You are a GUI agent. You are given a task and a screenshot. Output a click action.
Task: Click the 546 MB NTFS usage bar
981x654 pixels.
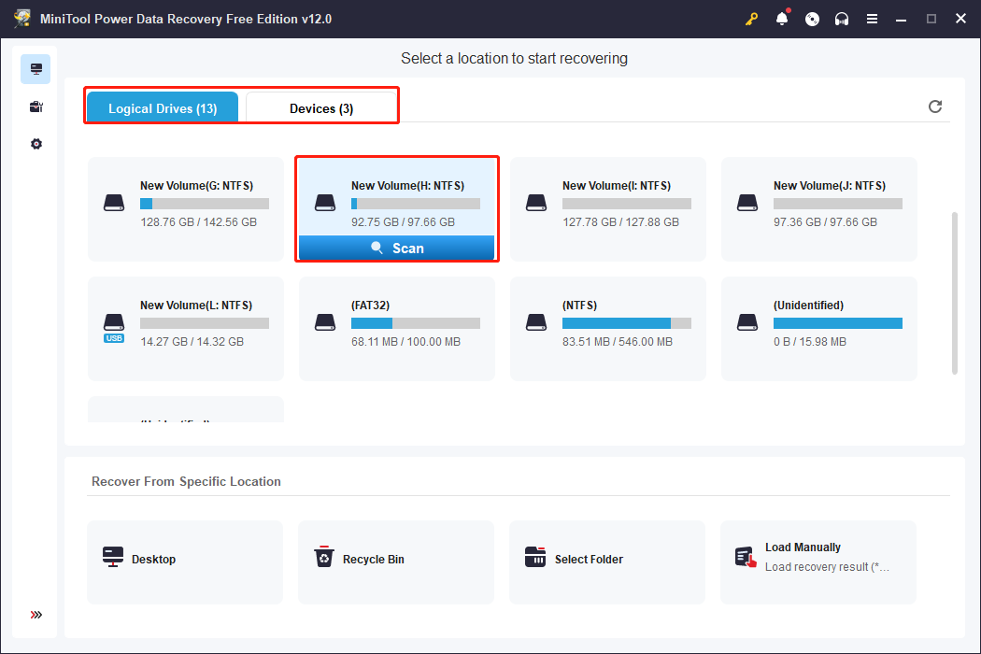(x=627, y=323)
